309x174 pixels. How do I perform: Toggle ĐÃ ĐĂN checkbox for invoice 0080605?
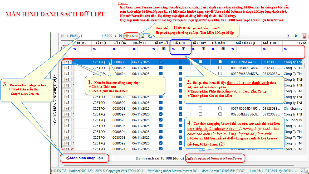click(x=220, y=68)
